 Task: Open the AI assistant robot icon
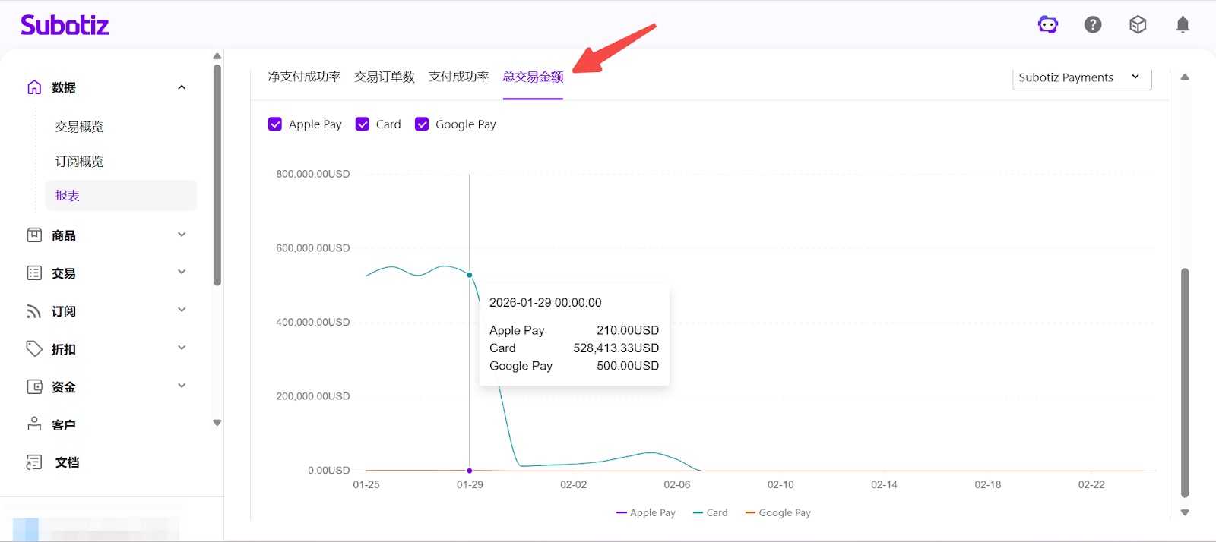[x=1048, y=25]
